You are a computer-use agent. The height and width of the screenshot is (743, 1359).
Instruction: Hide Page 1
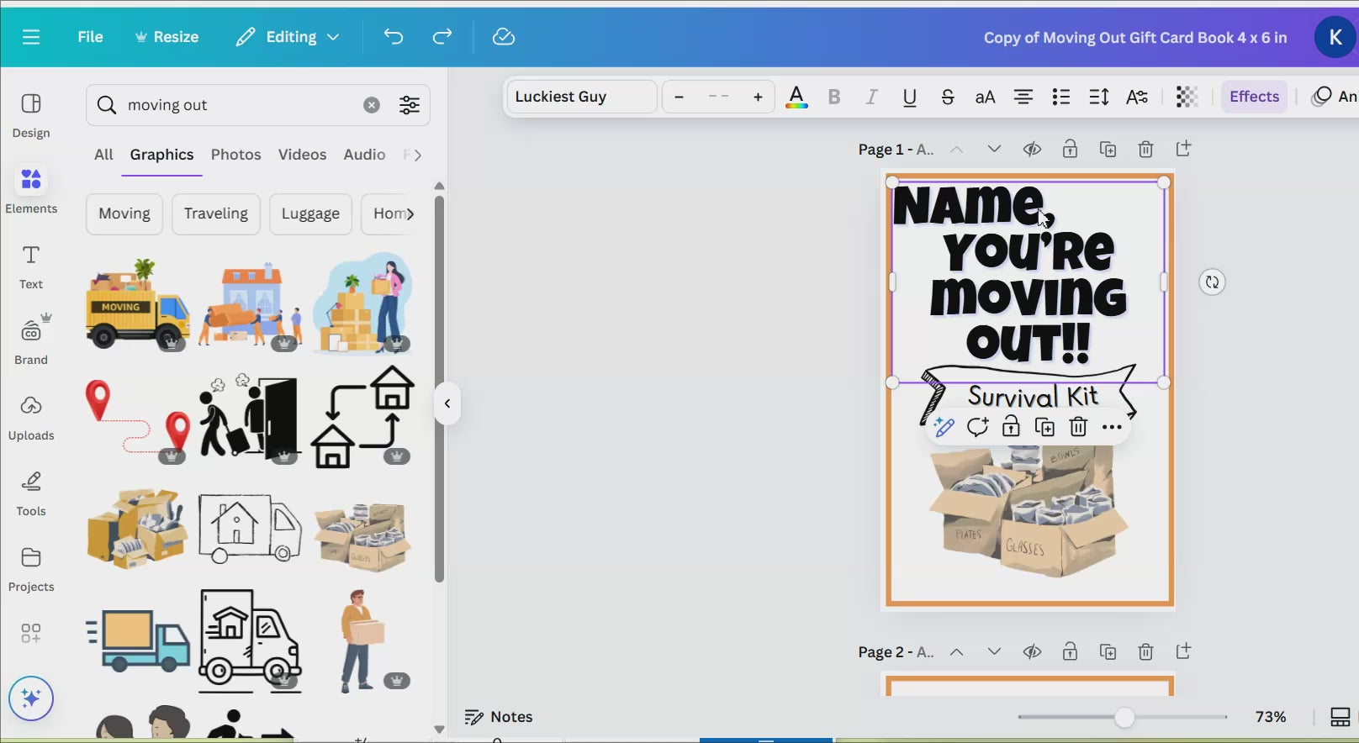1032,149
